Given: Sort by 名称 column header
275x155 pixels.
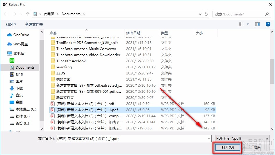Looking at the screenshot, I should coord(54,33).
